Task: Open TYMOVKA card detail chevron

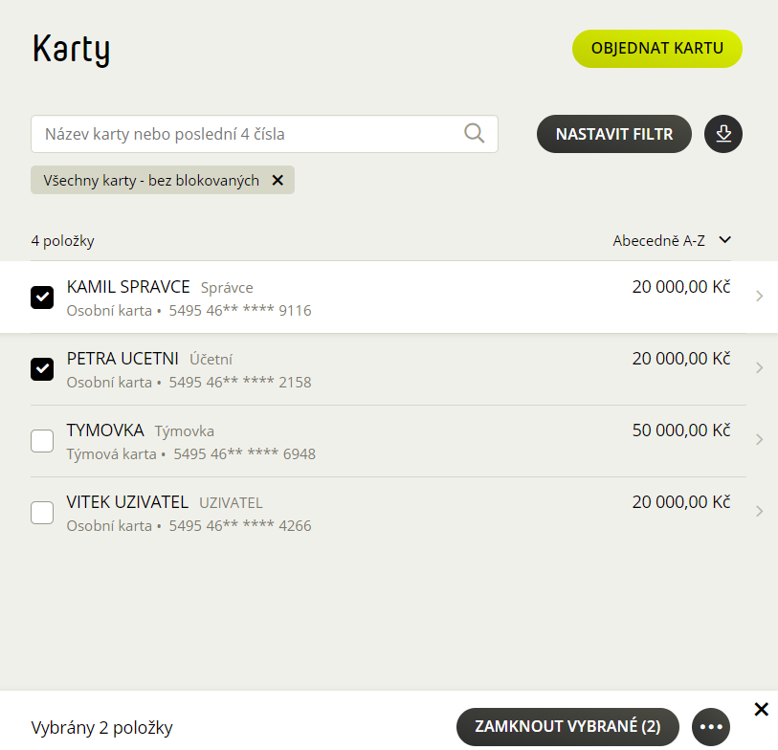Action: [759, 439]
